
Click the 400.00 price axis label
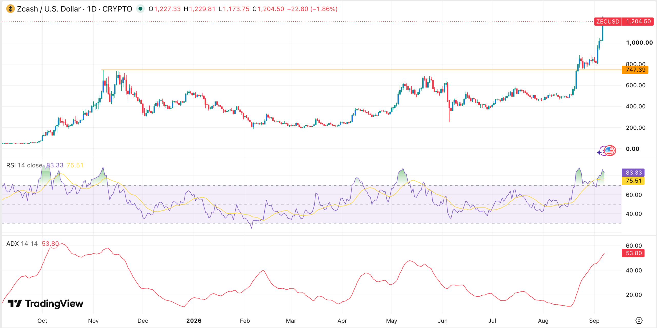point(635,106)
